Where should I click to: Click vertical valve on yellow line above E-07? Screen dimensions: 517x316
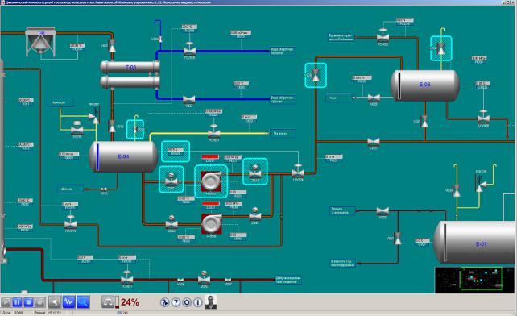[457, 191]
